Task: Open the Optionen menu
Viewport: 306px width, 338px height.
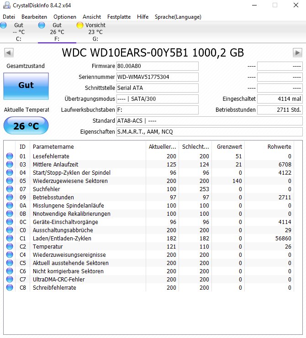Action: point(65,17)
